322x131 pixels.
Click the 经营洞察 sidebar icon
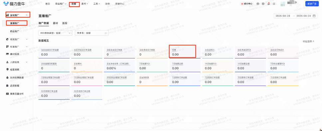(x=7, y=70)
